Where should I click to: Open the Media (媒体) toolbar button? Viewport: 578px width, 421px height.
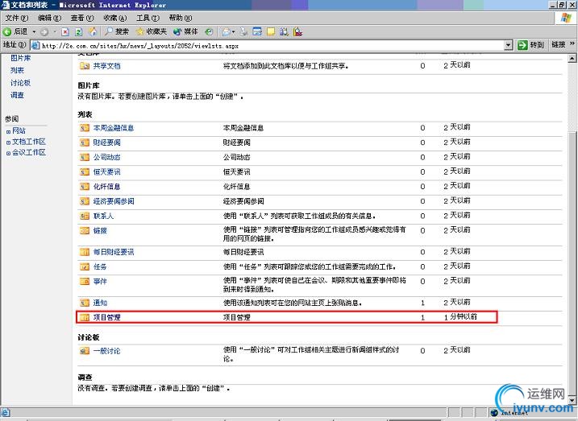click(185, 31)
